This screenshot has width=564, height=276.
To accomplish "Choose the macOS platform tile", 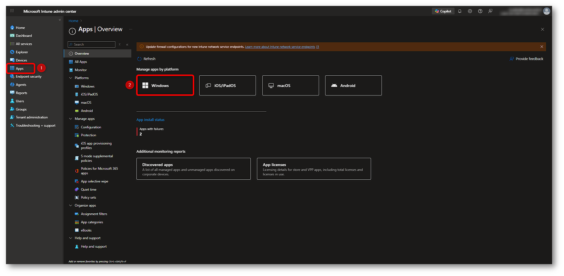I will pos(290,86).
